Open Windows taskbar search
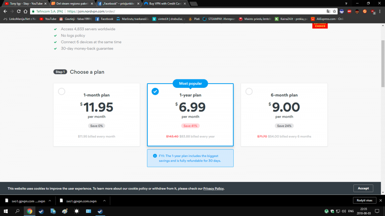Image resolution: width=385 pixels, height=216 pixels. coord(17,211)
